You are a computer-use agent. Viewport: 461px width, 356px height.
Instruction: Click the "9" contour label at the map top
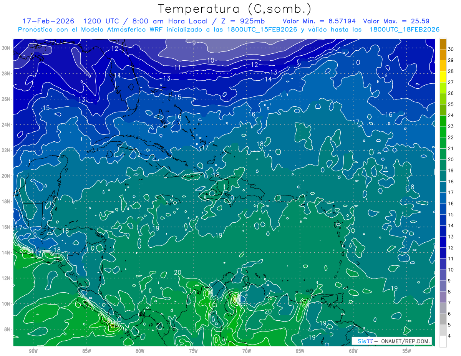194,43
